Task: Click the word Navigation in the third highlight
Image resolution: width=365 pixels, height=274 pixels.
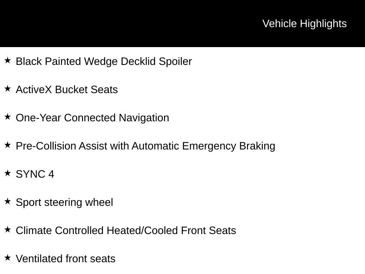Action: (x=144, y=118)
